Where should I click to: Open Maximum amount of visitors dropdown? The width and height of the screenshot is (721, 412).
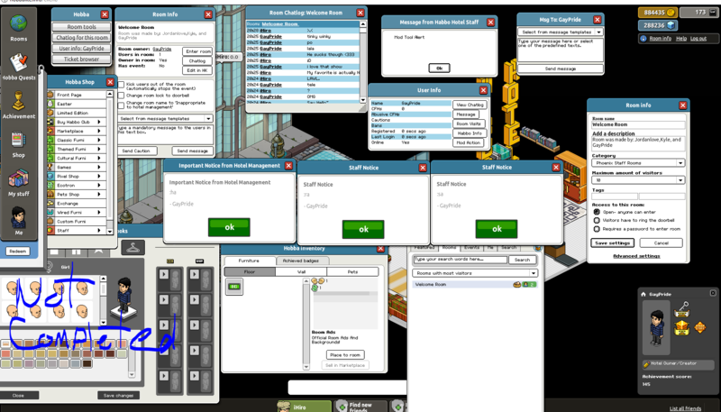(638, 179)
